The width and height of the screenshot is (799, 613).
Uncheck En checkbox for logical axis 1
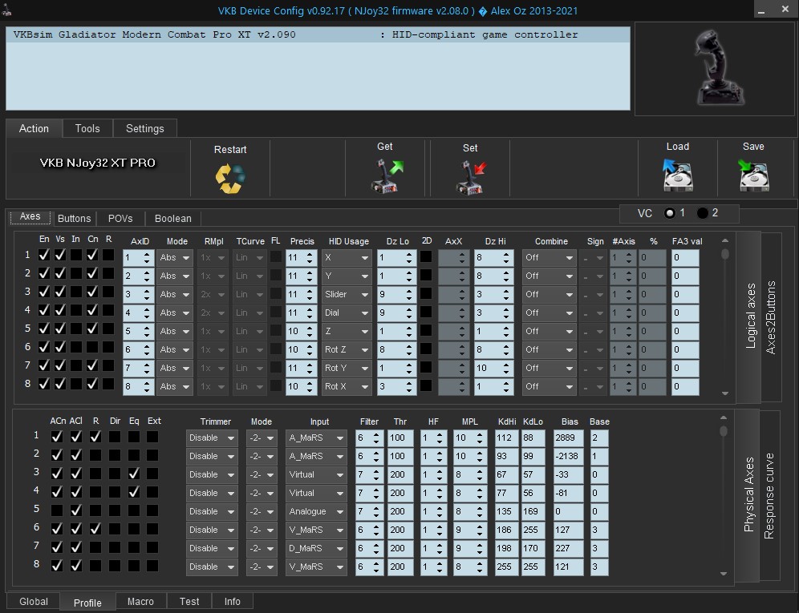[44, 255]
